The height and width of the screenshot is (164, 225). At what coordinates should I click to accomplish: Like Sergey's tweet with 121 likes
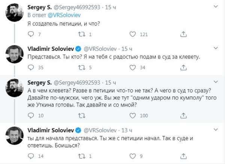[x=132, y=35]
